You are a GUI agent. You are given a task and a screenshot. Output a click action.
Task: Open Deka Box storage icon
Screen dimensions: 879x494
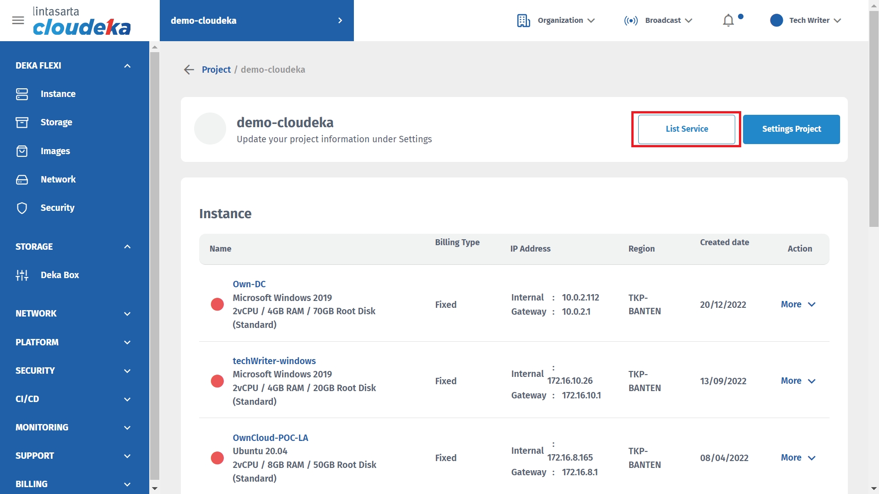click(22, 275)
